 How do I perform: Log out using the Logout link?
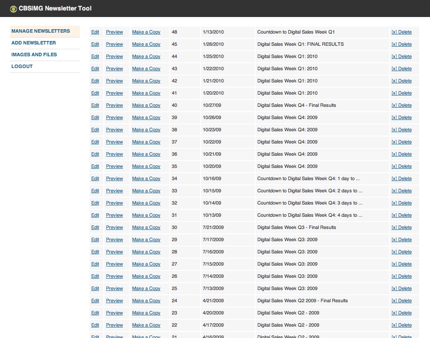[22, 67]
